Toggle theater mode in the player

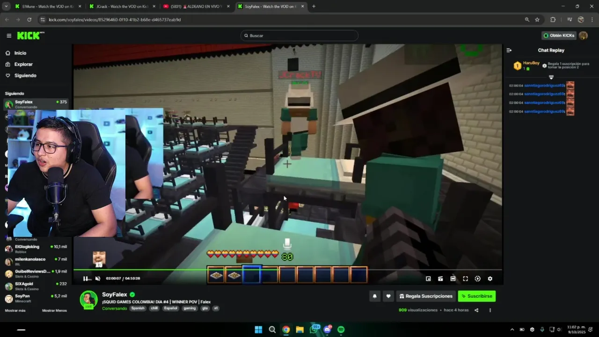(x=453, y=278)
